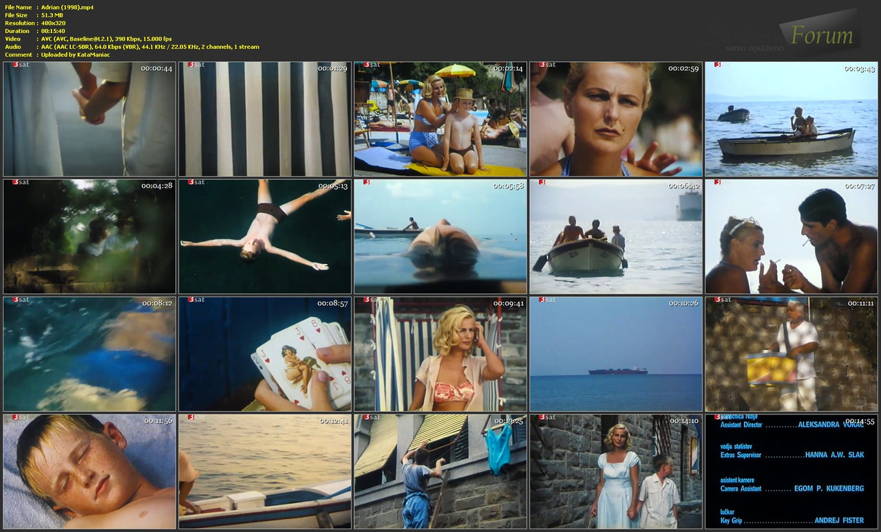Image resolution: width=881 pixels, height=532 pixels.
Task: Click the 3sat logo on the 00:10:26 thumbnail
Action: (x=547, y=300)
